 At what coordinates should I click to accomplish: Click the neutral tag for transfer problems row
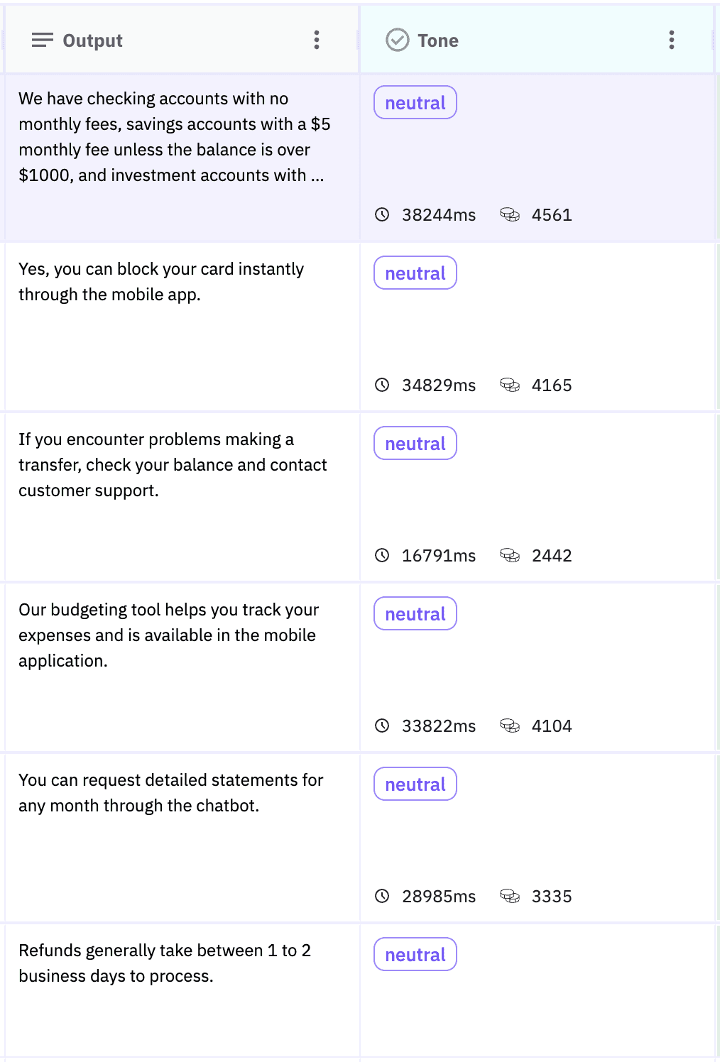point(415,444)
